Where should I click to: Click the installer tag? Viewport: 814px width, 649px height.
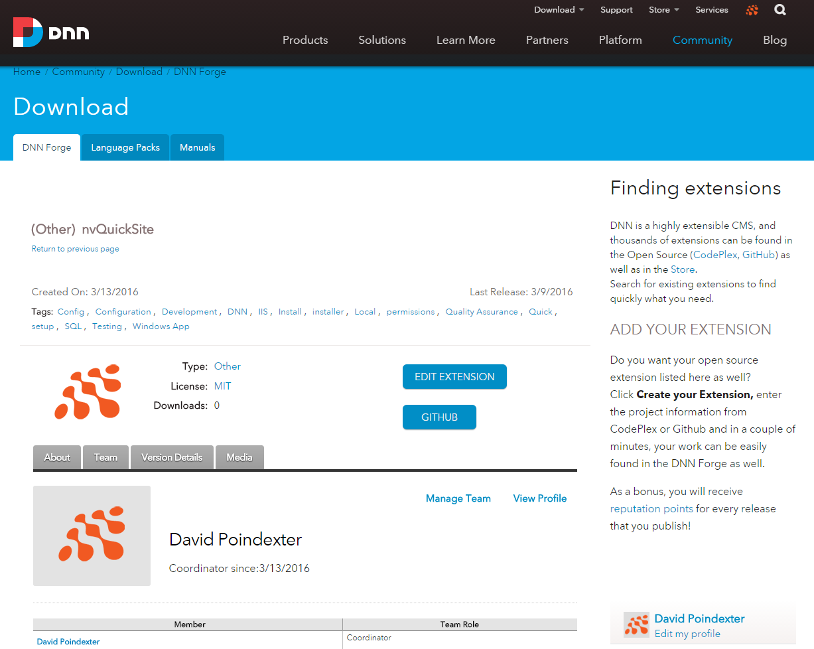[328, 311]
